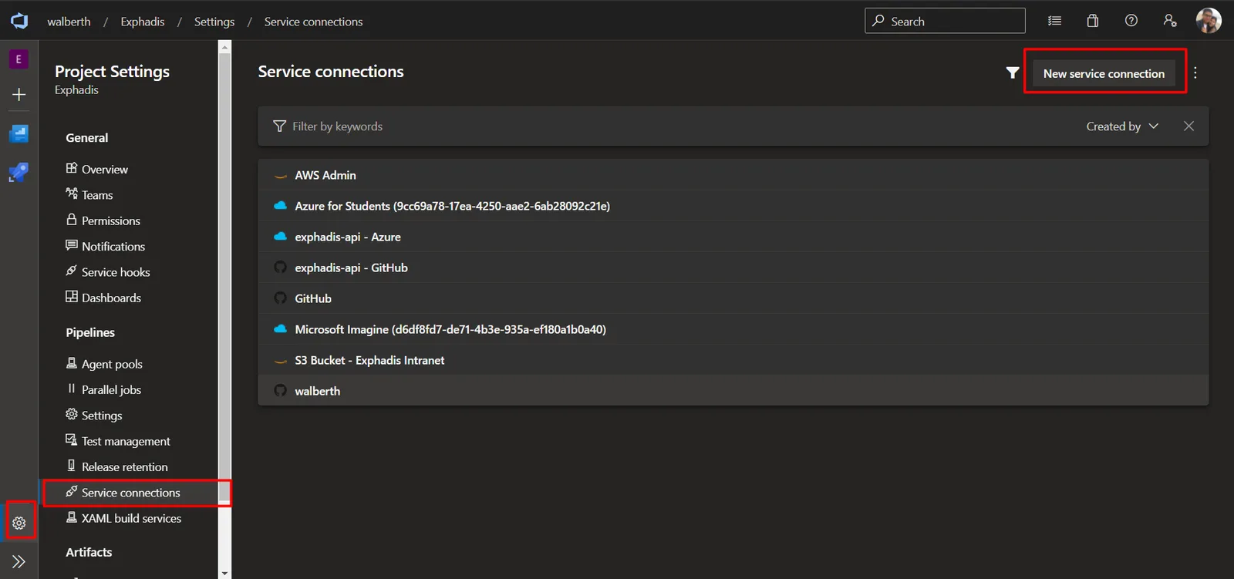
Task: Go to Exphadis breadcrumb link
Action: (143, 22)
